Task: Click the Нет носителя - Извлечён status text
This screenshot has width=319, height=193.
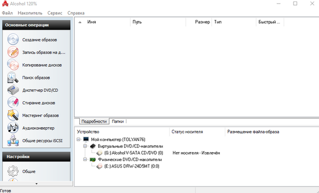Action: point(196,153)
